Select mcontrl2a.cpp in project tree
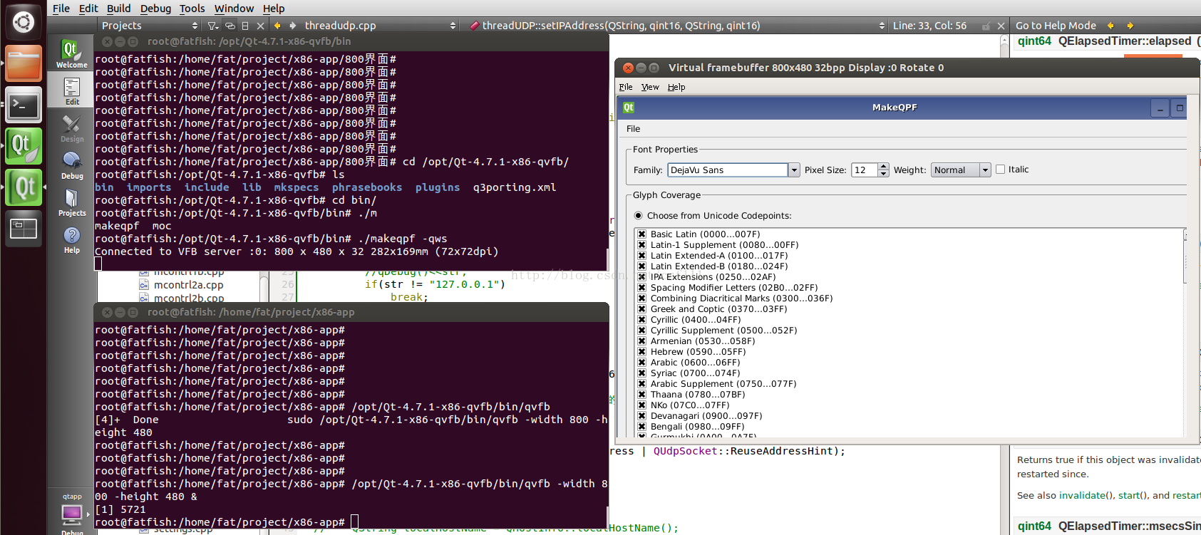1201x535 pixels. [188, 285]
